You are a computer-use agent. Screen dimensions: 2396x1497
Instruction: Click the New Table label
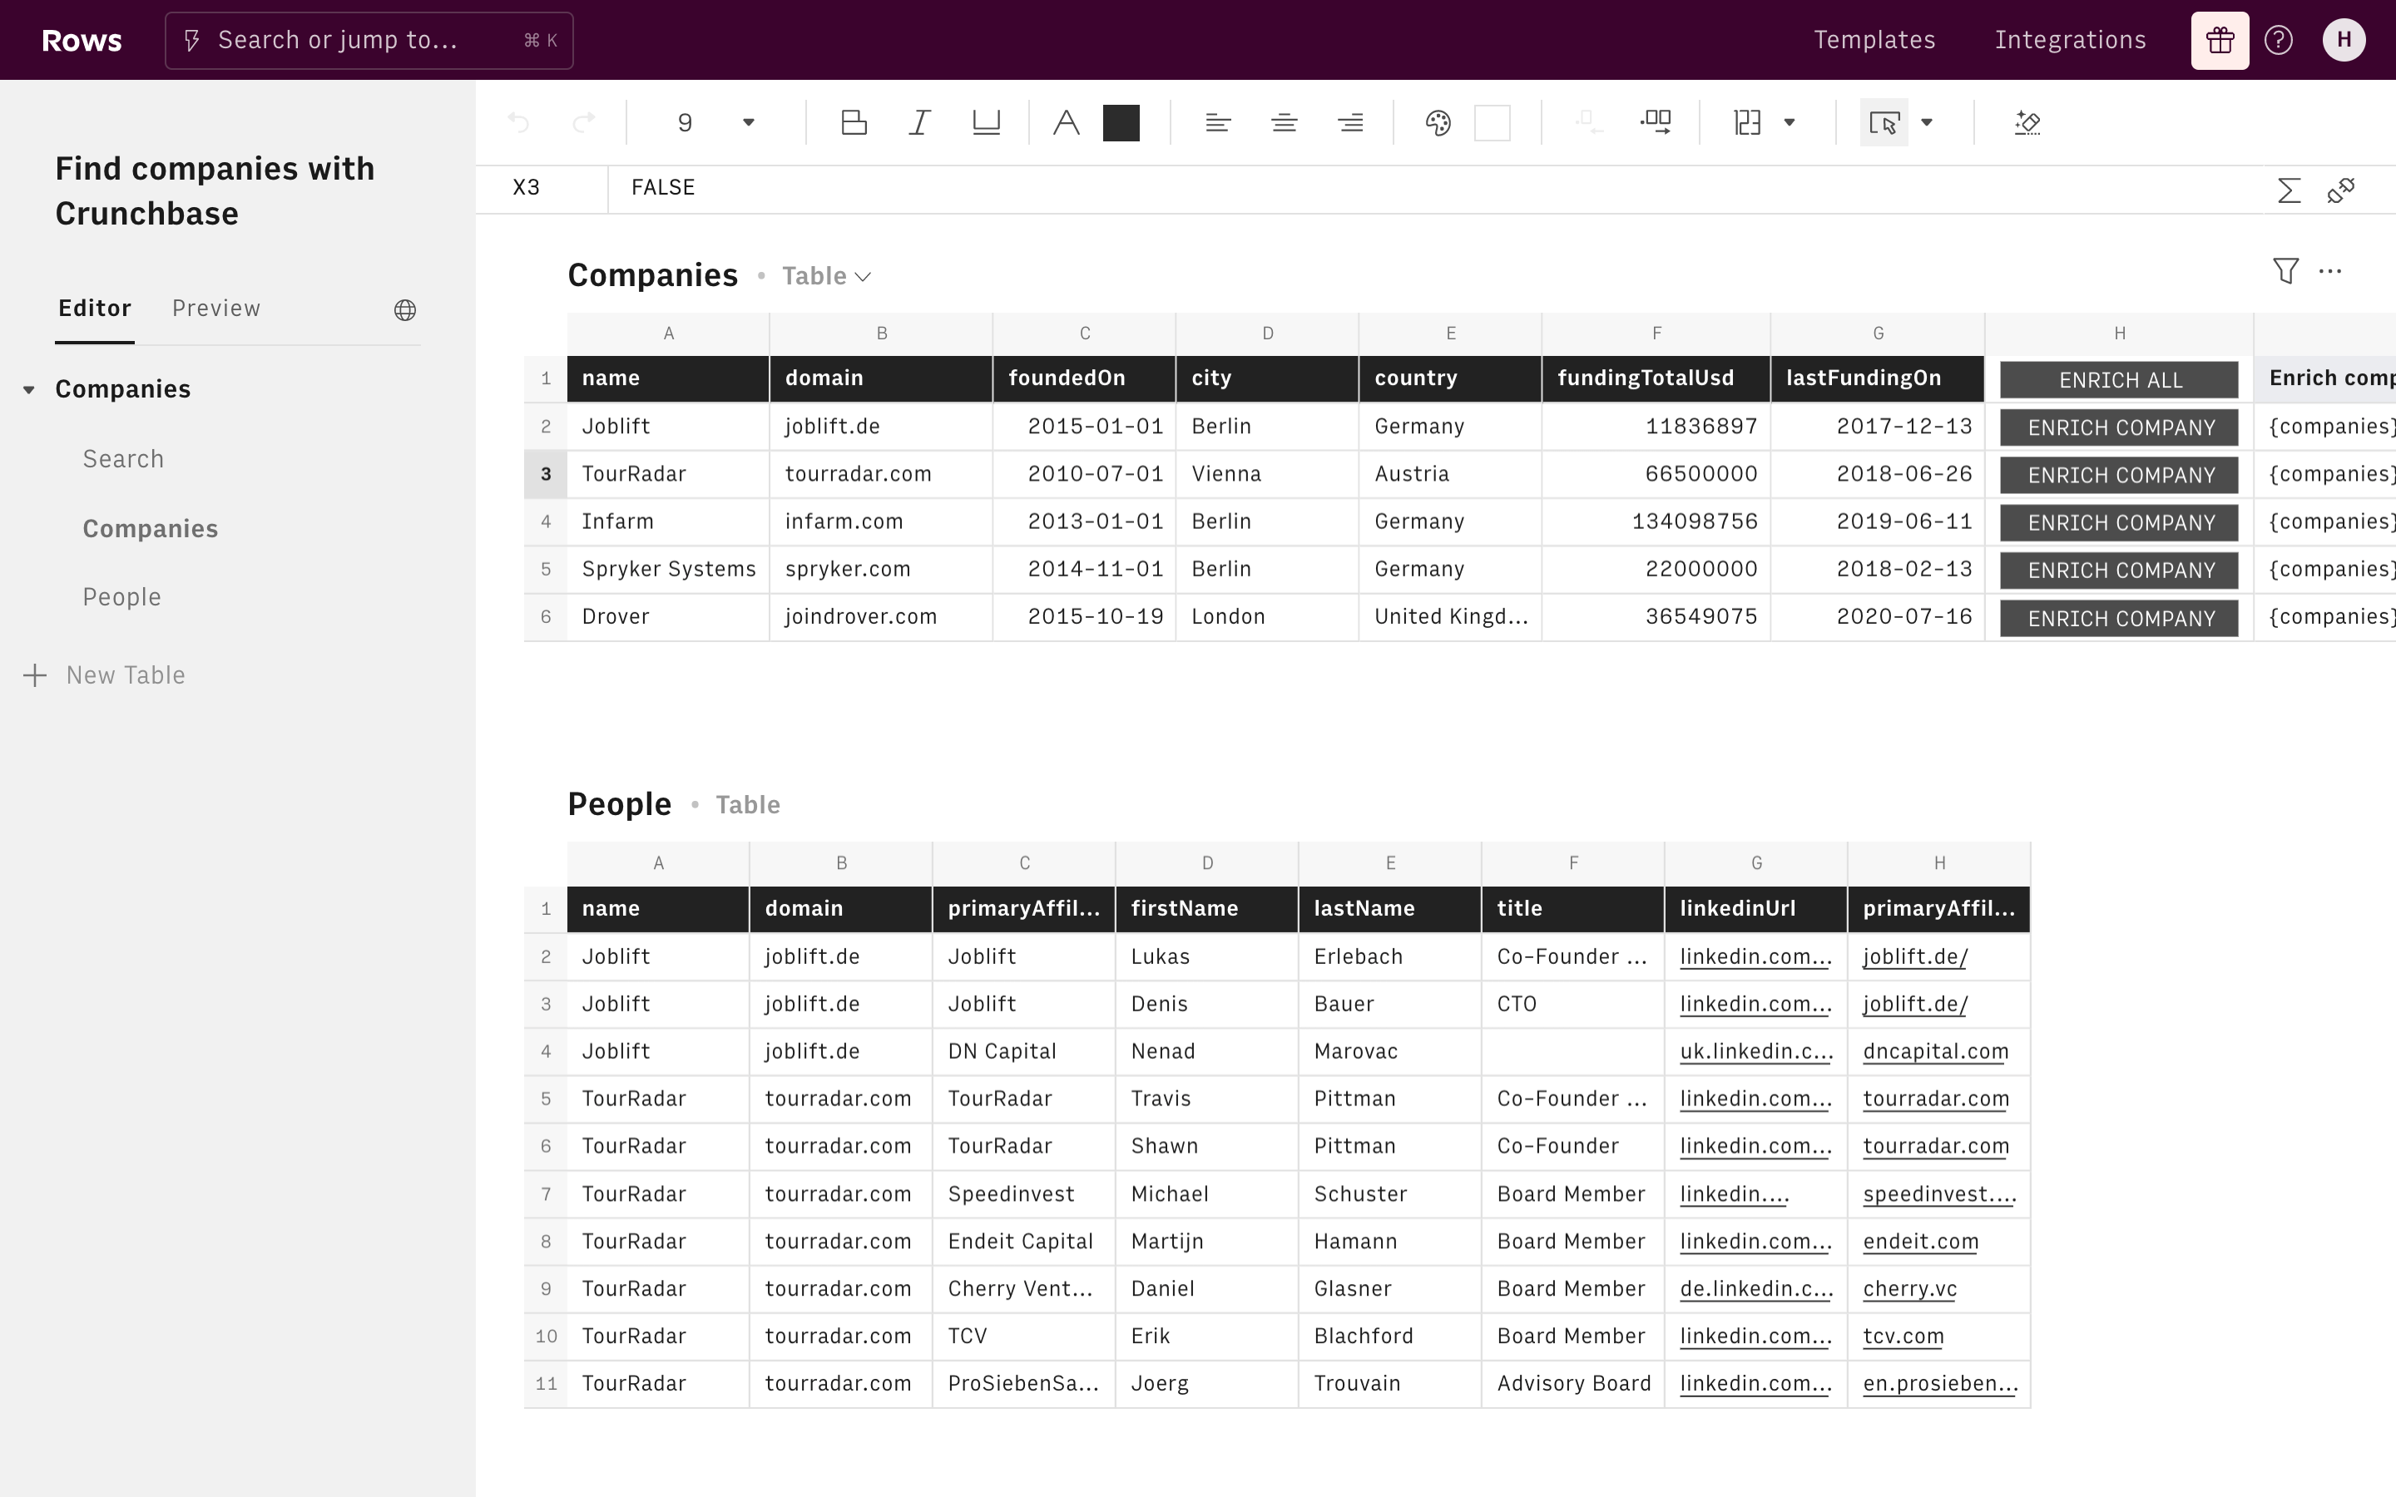pos(126,675)
